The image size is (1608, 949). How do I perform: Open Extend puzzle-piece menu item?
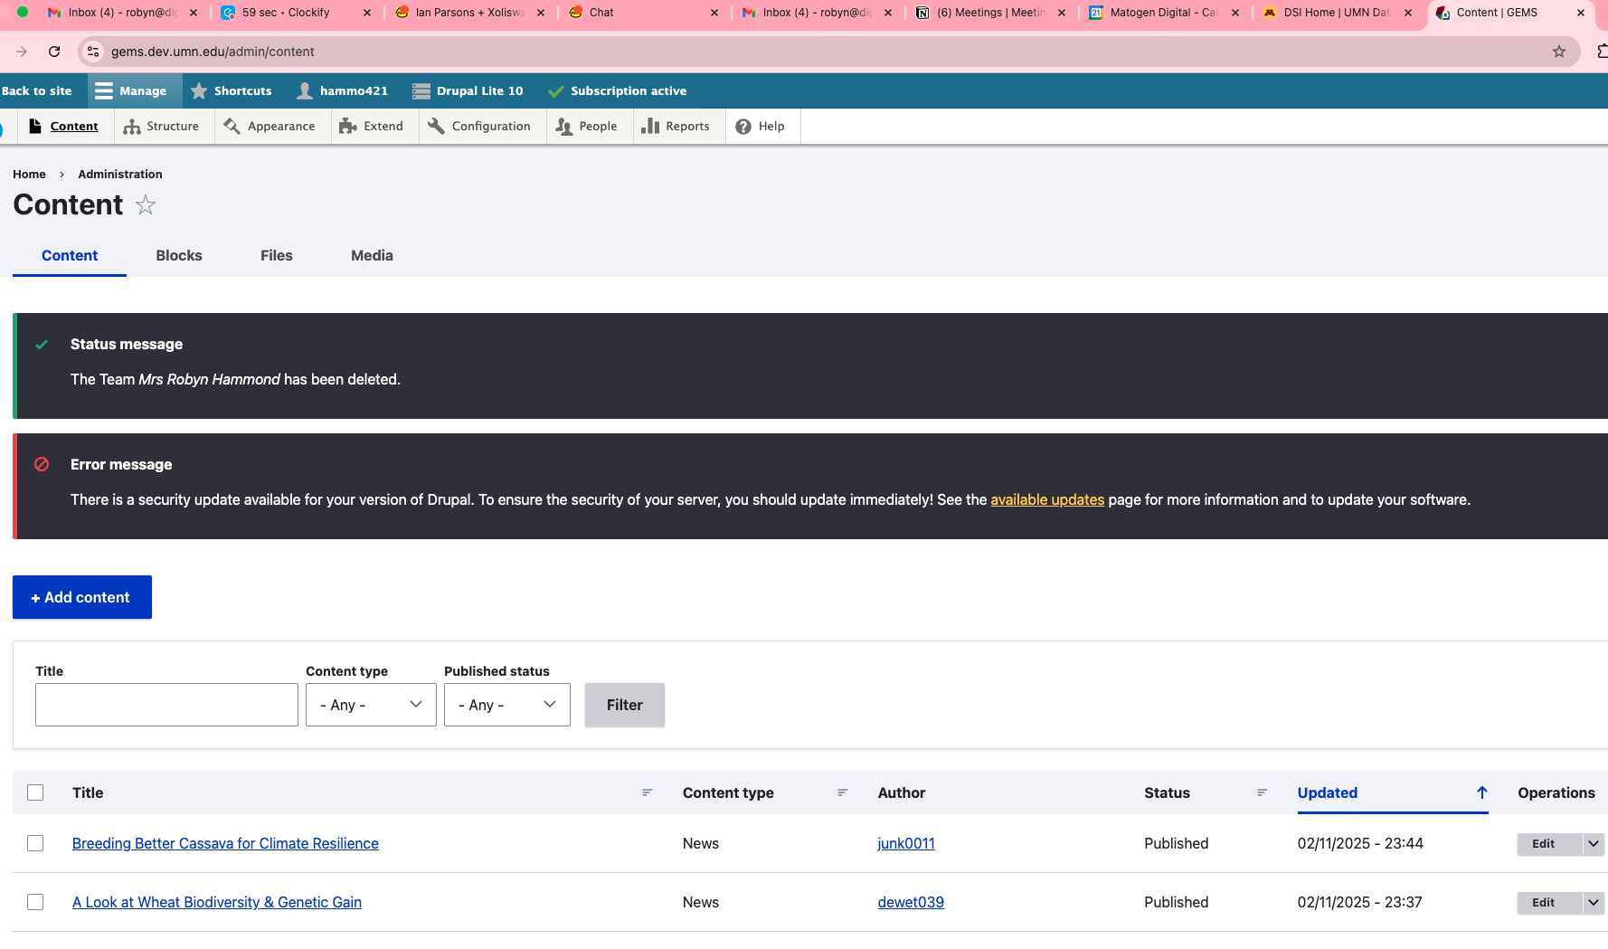click(x=371, y=127)
